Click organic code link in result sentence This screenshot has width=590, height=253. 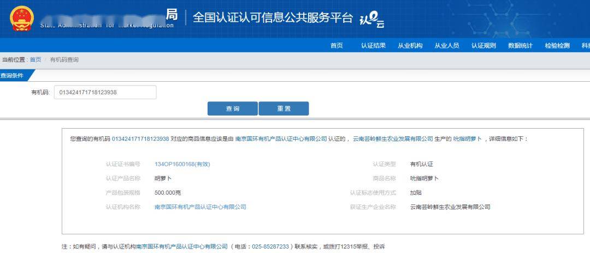(x=140, y=139)
